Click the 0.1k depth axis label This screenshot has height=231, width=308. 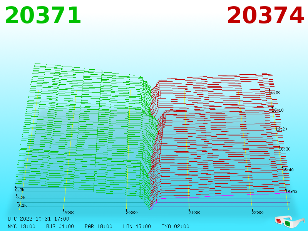[x=22, y=206]
